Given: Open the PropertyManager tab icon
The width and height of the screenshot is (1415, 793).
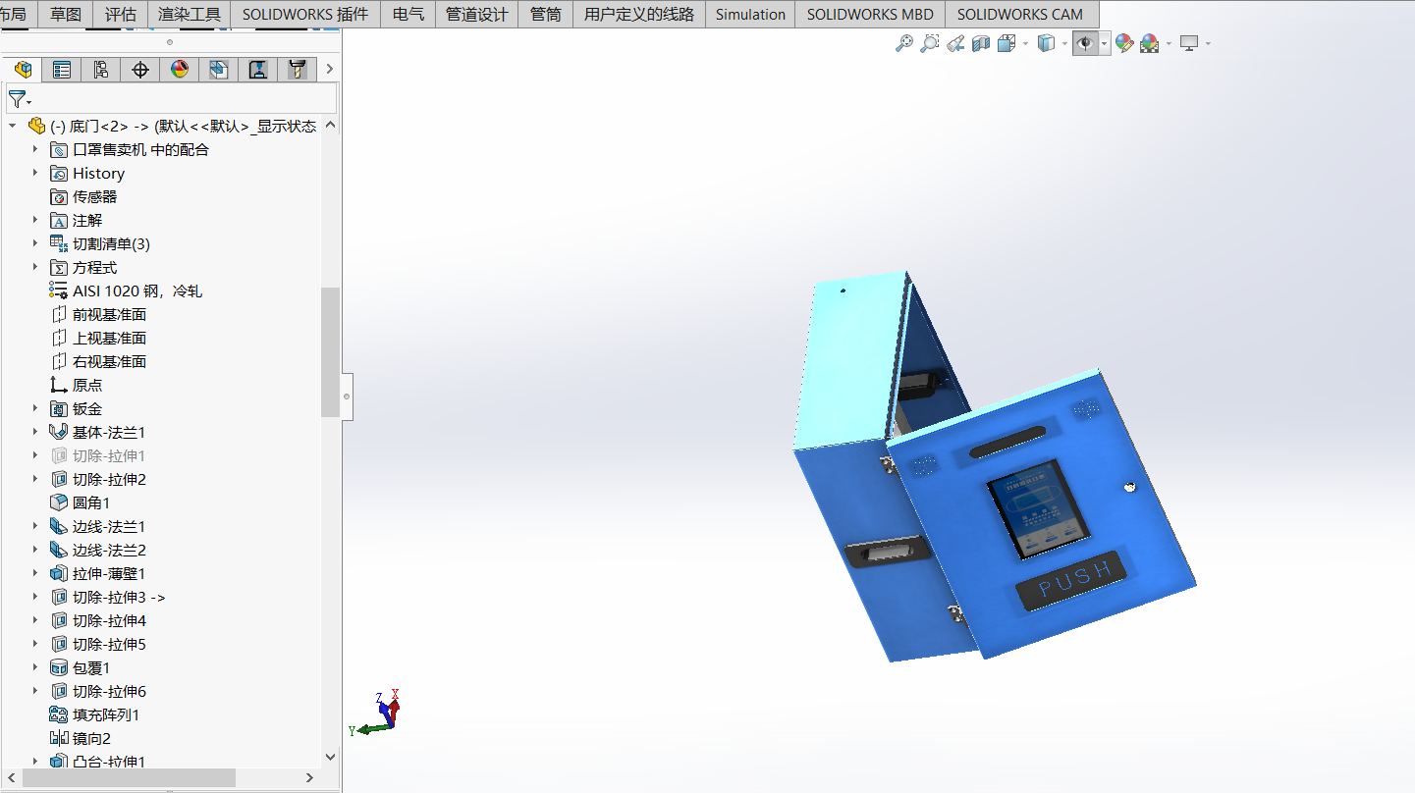Looking at the screenshot, I should pyautogui.click(x=62, y=70).
